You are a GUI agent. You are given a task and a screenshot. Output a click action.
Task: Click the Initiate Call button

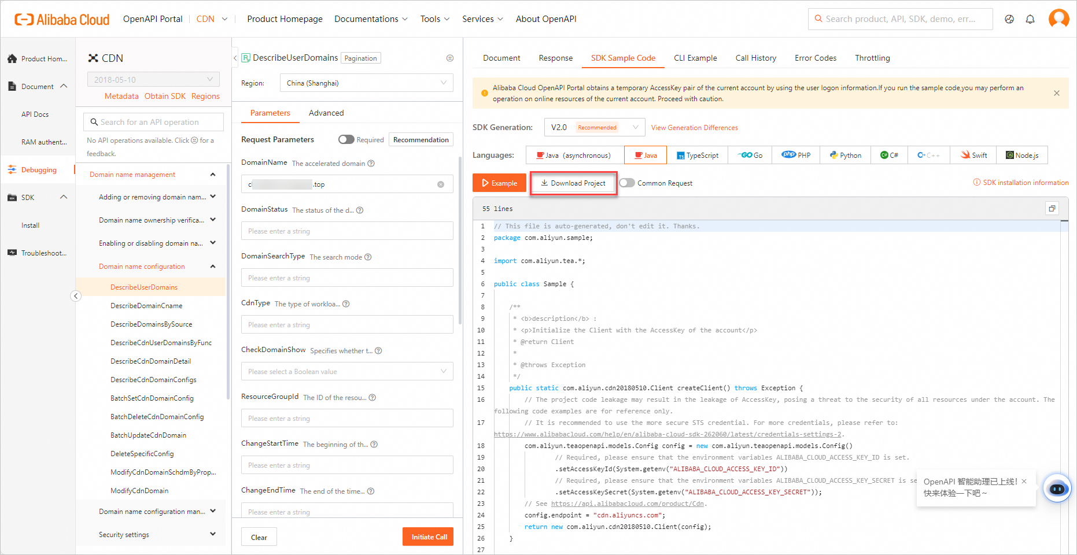(x=429, y=537)
